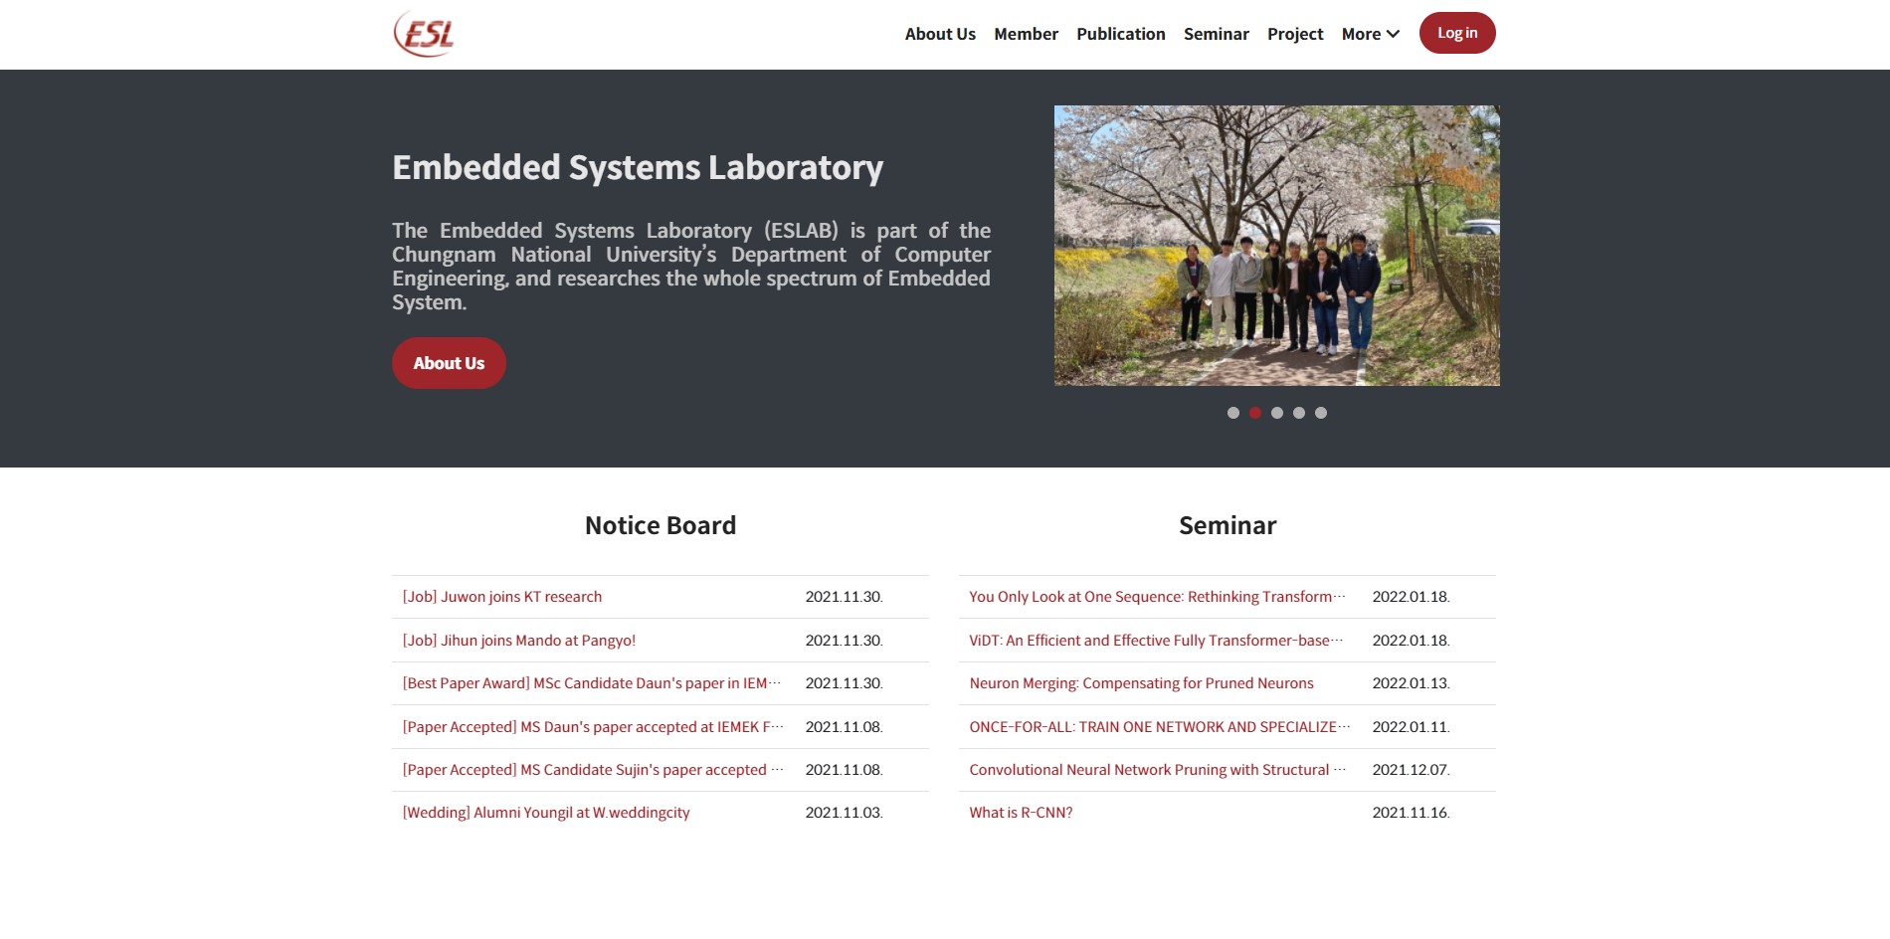1890x939 pixels.
Task: Open the Neuron Merging seminar link
Action: tap(1141, 683)
